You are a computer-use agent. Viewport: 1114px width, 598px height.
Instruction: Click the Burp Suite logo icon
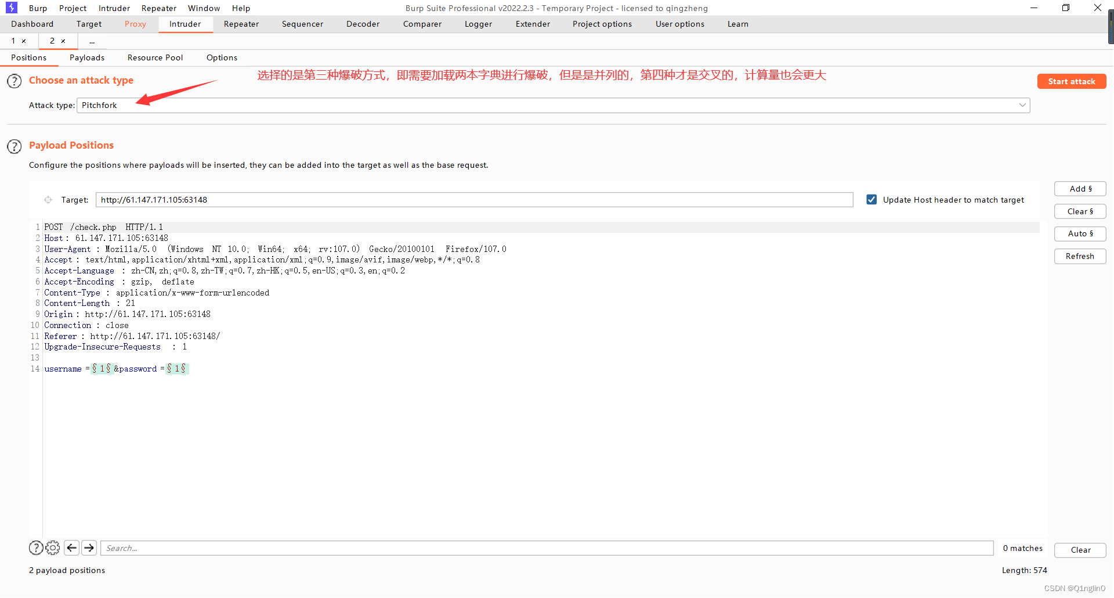[x=11, y=8]
